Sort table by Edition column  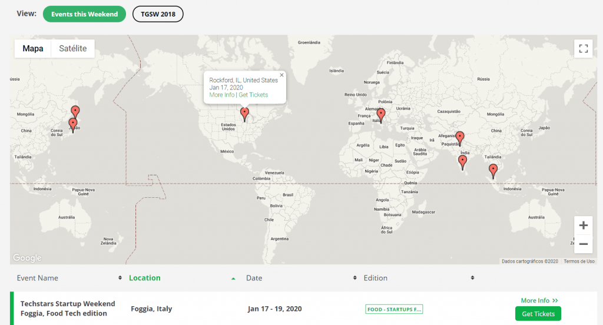coord(419,278)
